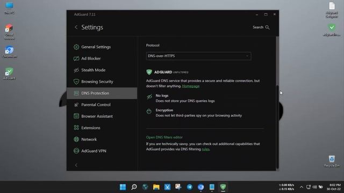Click the volume icon in system tray
Image resolution: width=344 pixels, height=193 pixels.
point(314,187)
